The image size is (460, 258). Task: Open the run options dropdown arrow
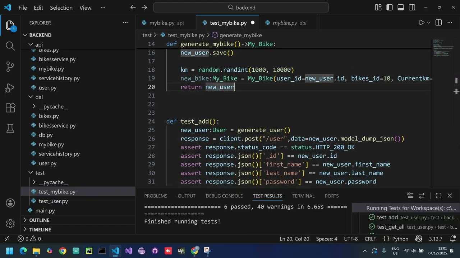[x=428, y=23]
